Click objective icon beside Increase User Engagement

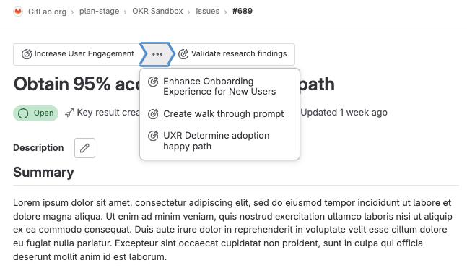click(x=27, y=54)
